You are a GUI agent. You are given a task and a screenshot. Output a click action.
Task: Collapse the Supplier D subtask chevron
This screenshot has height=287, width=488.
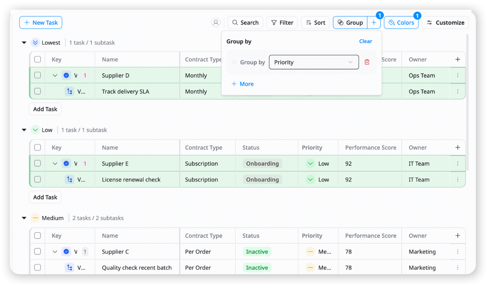[x=55, y=75]
